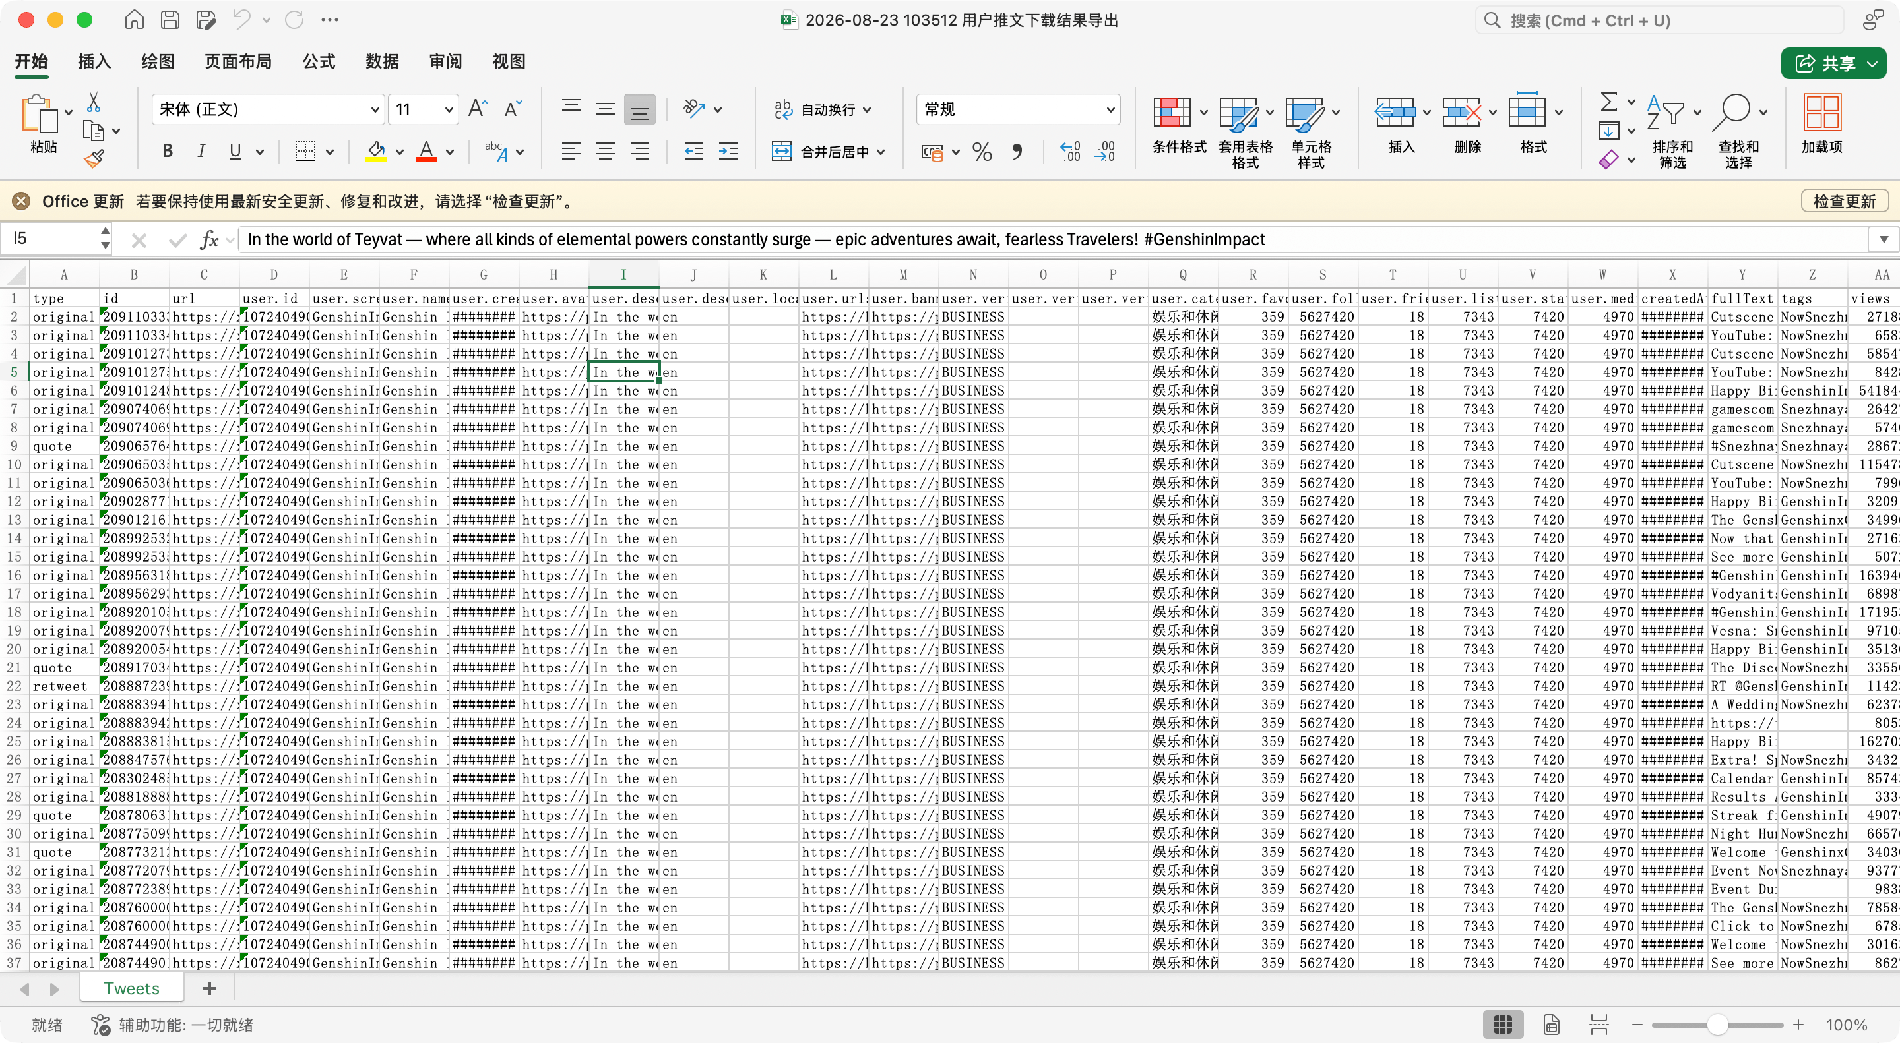Viewport: 1900px width, 1043px height.
Task: Decrease decimal places
Action: tap(1105, 152)
